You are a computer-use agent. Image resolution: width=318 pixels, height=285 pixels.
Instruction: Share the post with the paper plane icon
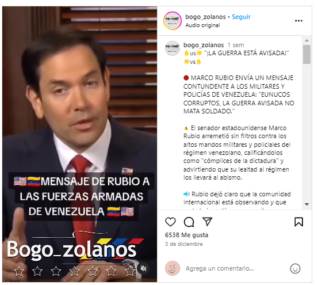(207, 221)
